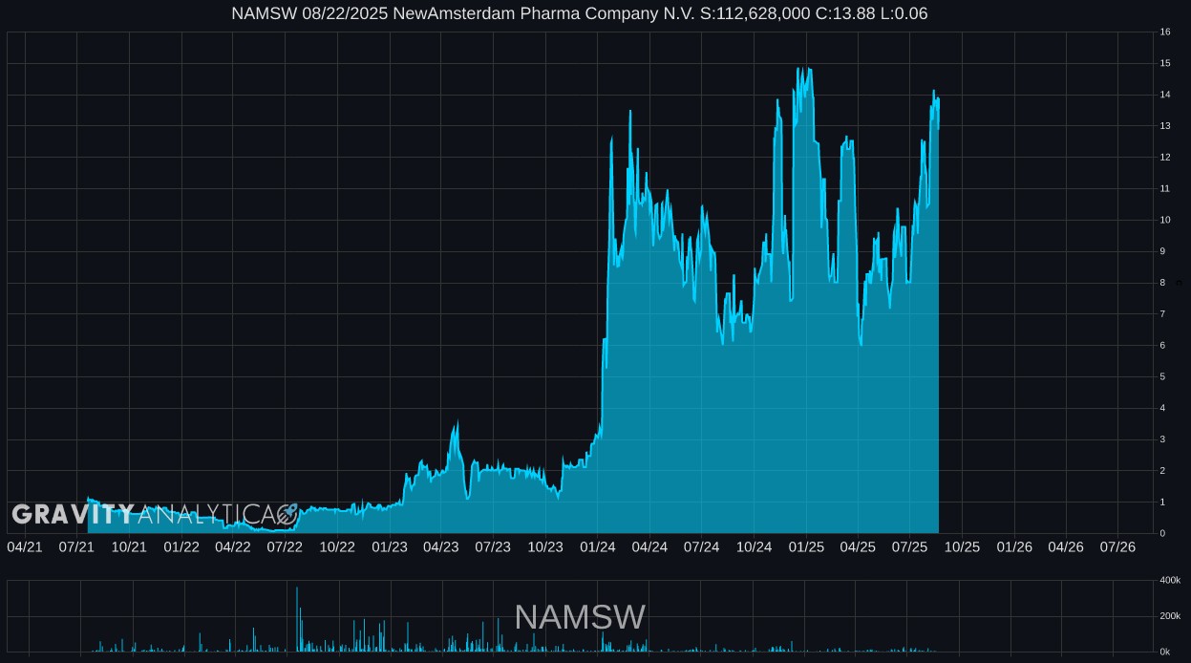Click the 04/24 date axis label
The image size is (1191, 663).
pyautogui.click(x=649, y=547)
